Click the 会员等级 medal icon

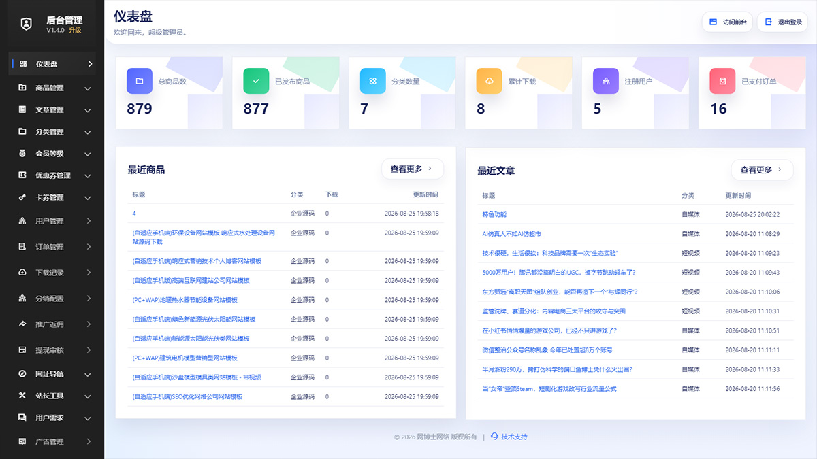22,153
